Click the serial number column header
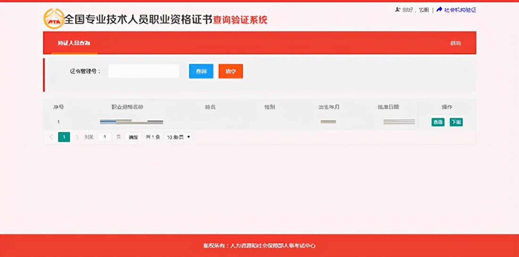 point(59,107)
